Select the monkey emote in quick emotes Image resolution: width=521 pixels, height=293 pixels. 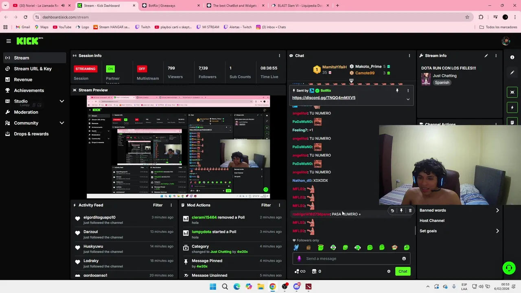coord(394,247)
